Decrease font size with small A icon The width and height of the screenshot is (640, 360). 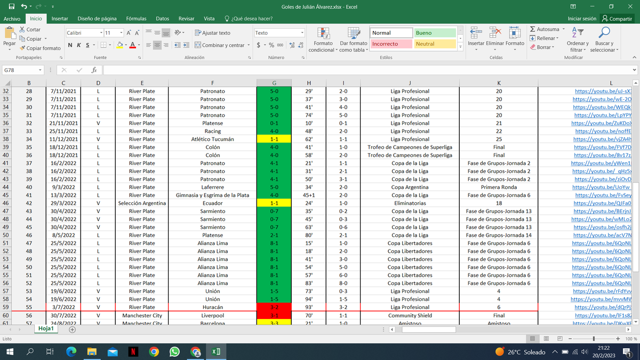tap(137, 33)
